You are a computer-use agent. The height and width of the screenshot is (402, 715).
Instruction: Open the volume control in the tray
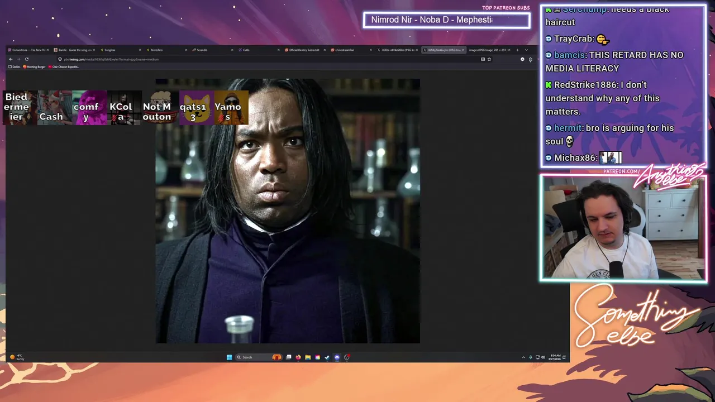(x=543, y=357)
